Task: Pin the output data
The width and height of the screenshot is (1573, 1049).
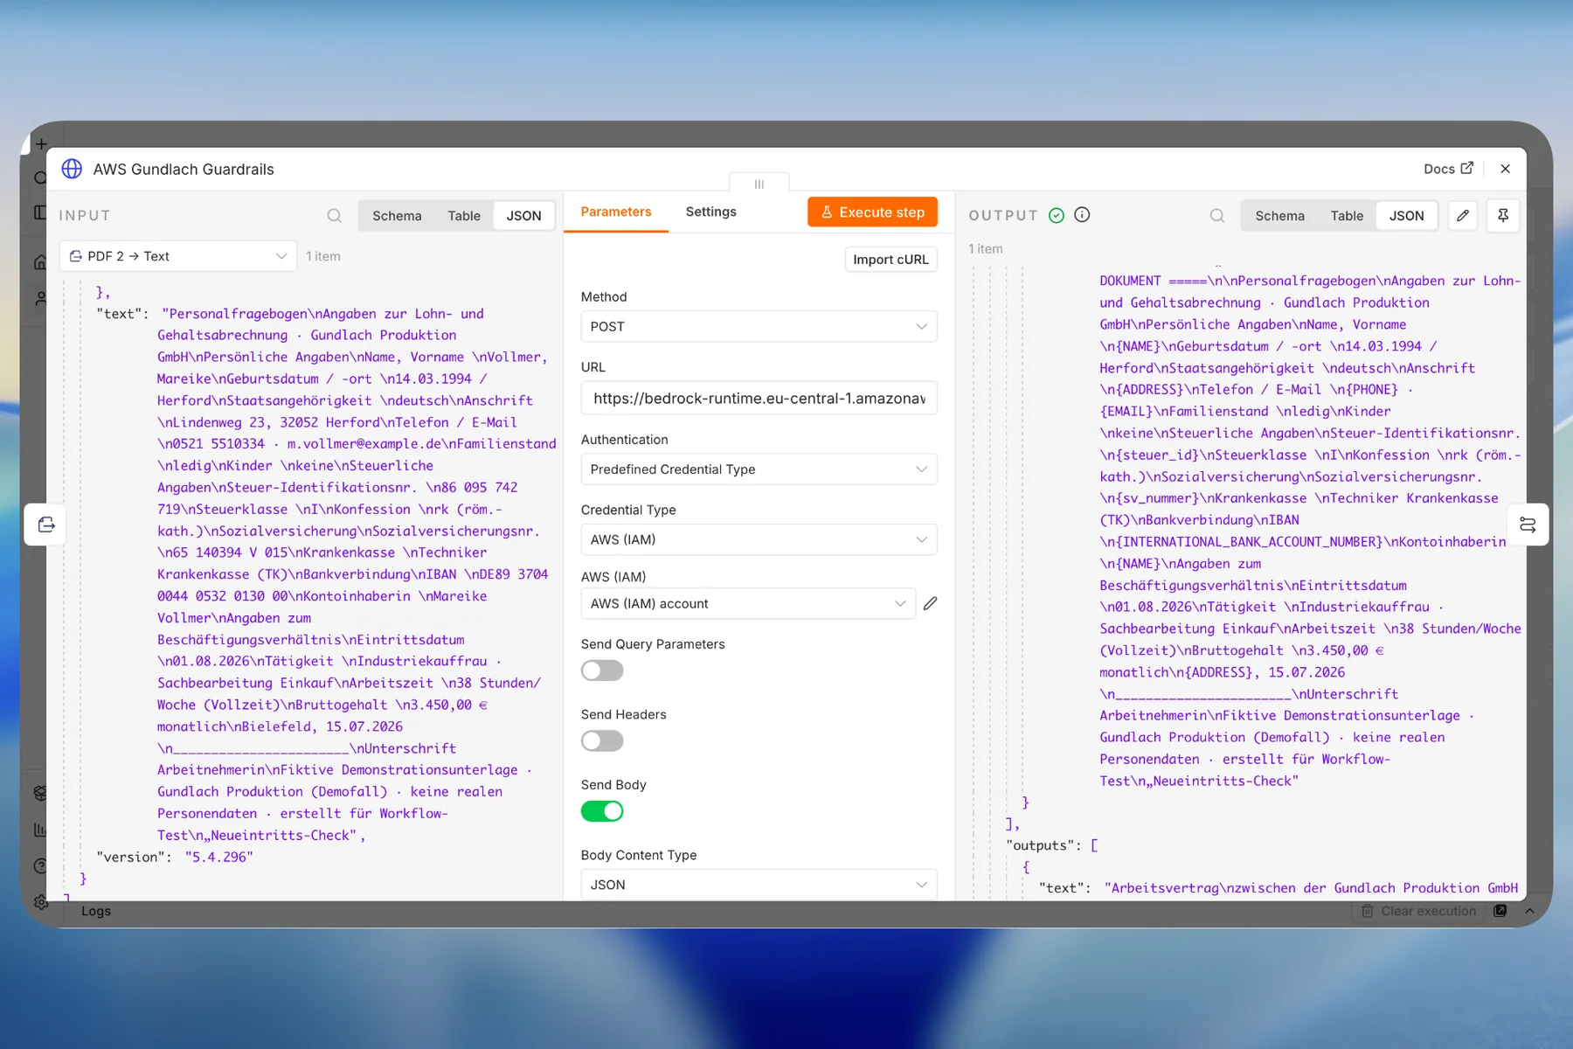Action: tap(1503, 215)
